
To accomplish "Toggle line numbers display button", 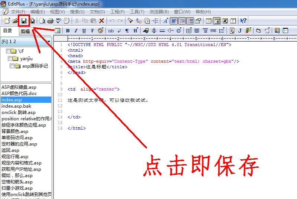I will (x=190, y=21).
